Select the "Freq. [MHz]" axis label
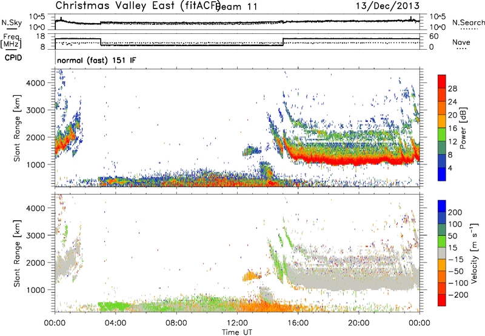Screen dimensions: 485x336 pos(11,41)
